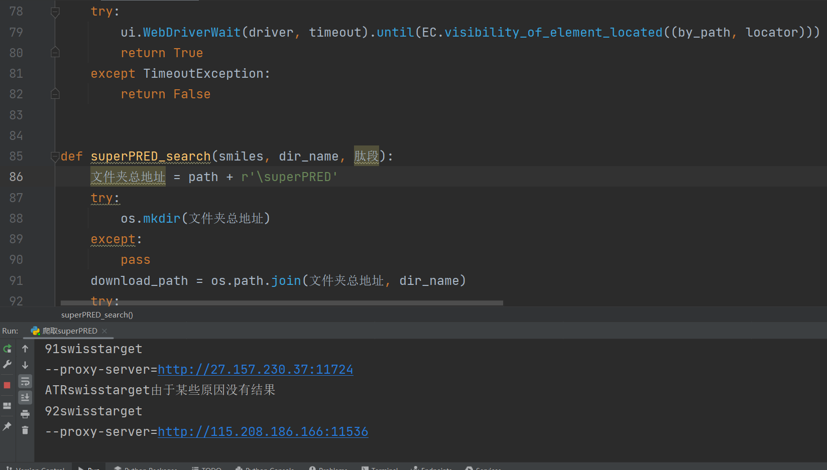Jump down the stack trace arrow
Image resolution: width=827 pixels, height=470 pixels.
[25, 365]
